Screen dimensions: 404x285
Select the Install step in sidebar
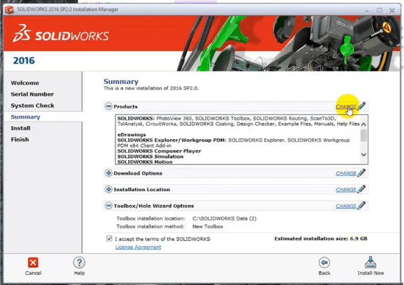pyautogui.click(x=20, y=128)
